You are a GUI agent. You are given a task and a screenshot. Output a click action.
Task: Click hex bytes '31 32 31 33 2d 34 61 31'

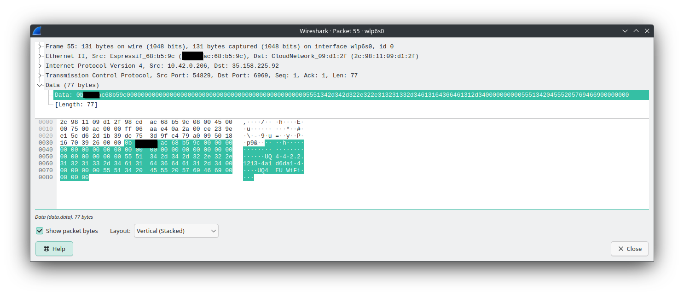tap(101, 163)
